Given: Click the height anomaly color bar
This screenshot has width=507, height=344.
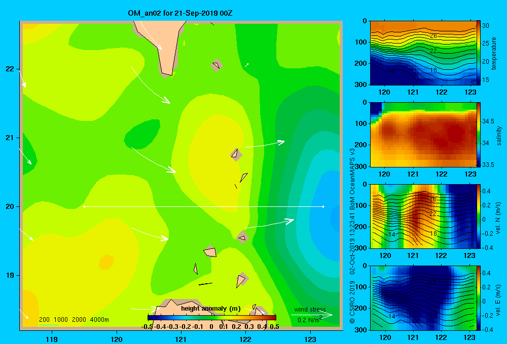Looking at the screenshot, I should click(x=212, y=318).
